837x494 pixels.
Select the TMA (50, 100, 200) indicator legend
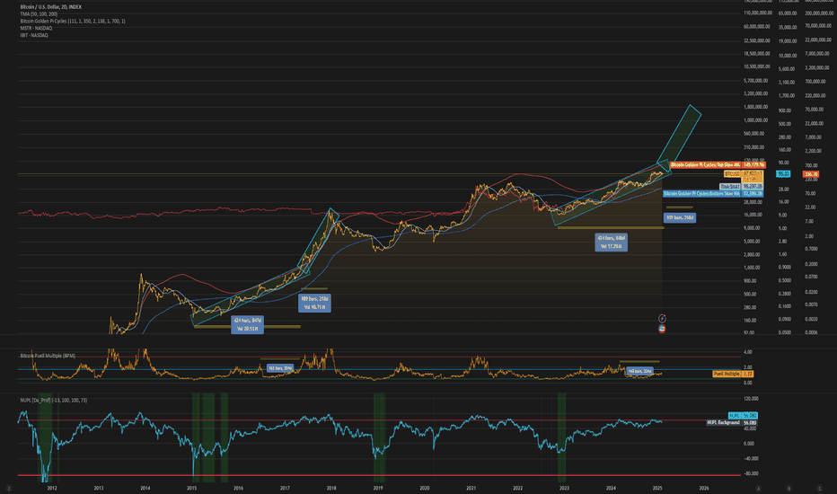click(x=39, y=13)
